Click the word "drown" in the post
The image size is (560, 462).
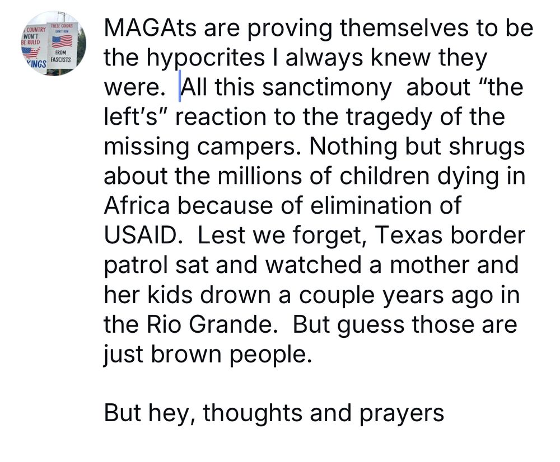pyautogui.click(x=235, y=295)
